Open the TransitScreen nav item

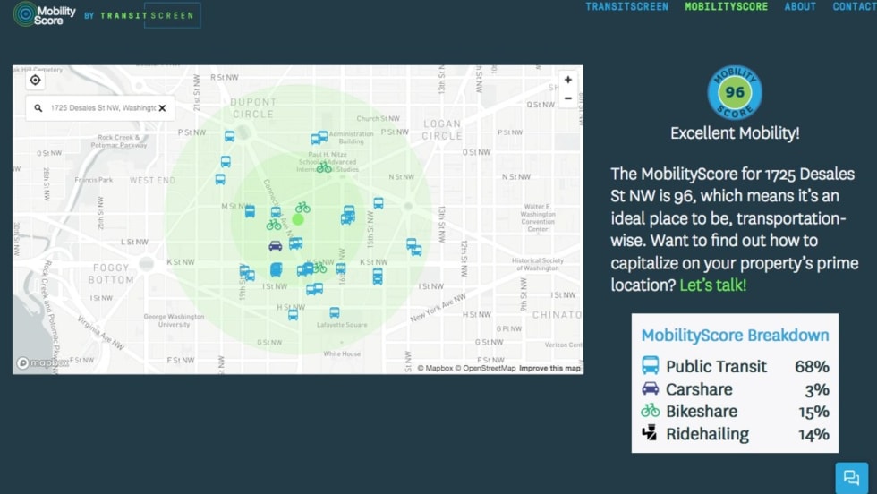coord(626,7)
